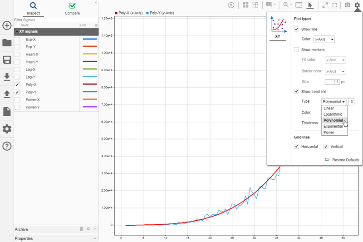Click the Power-X signal name
This screenshot has width=363, height=242.
click(x=33, y=100)
